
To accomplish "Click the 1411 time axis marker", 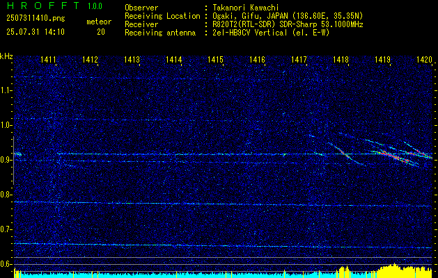I will (x=48, y=59).
